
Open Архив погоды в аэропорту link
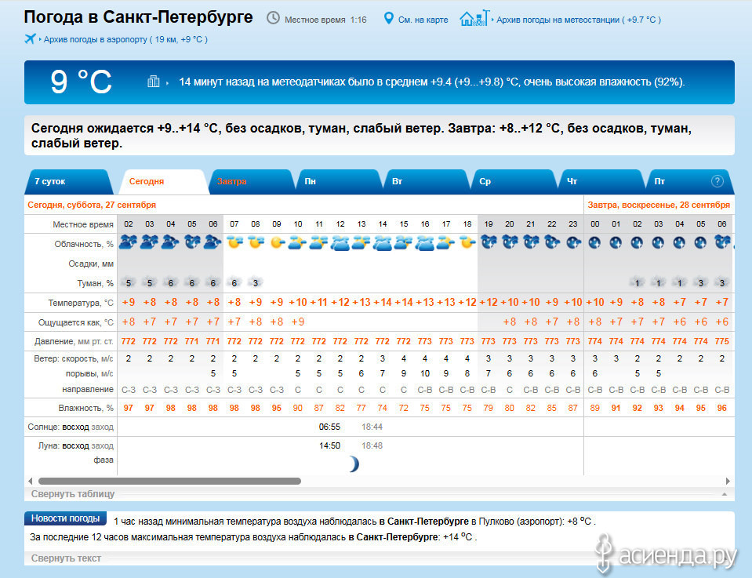point(125,39)
